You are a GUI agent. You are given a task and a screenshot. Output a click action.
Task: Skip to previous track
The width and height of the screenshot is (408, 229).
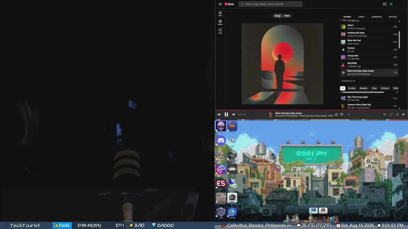pyautogui.click(x=219, y=114)
